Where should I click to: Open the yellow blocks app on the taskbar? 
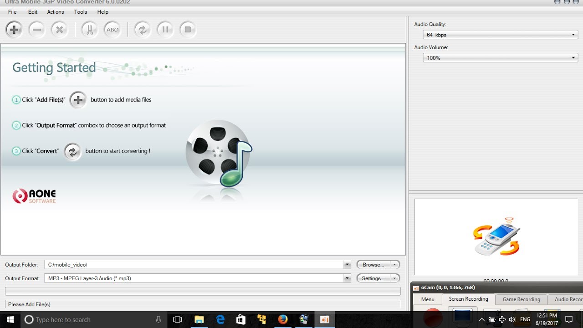pos(262,320)
